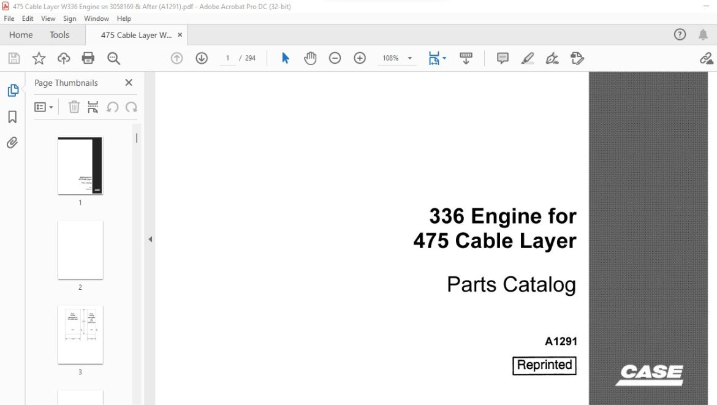
Task: Switch to the Tools tab
Action: (x=59, y=35)
